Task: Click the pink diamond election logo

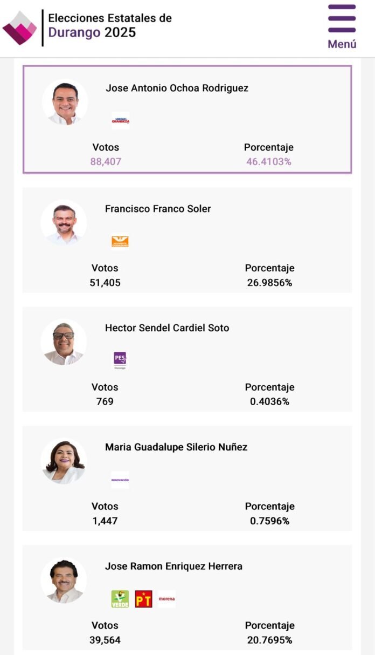Action: [x=20, y=28]
